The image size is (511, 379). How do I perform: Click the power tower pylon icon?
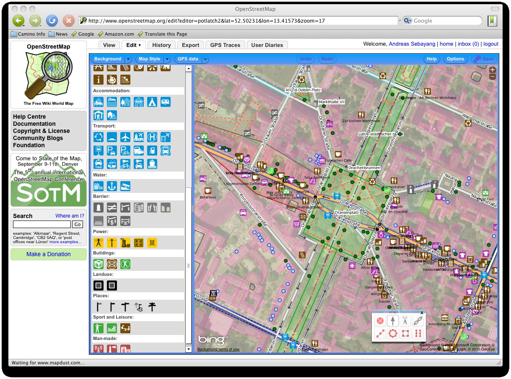[99, 242]
